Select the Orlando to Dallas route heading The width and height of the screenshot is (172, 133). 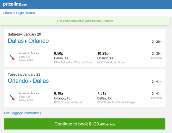(x=28, y=81)
